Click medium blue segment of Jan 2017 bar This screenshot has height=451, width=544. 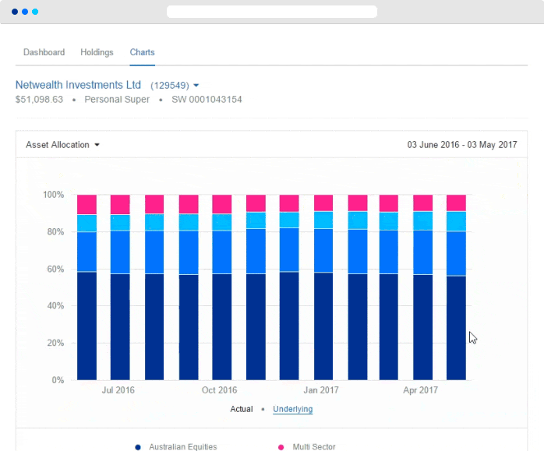tap(323, 249)
